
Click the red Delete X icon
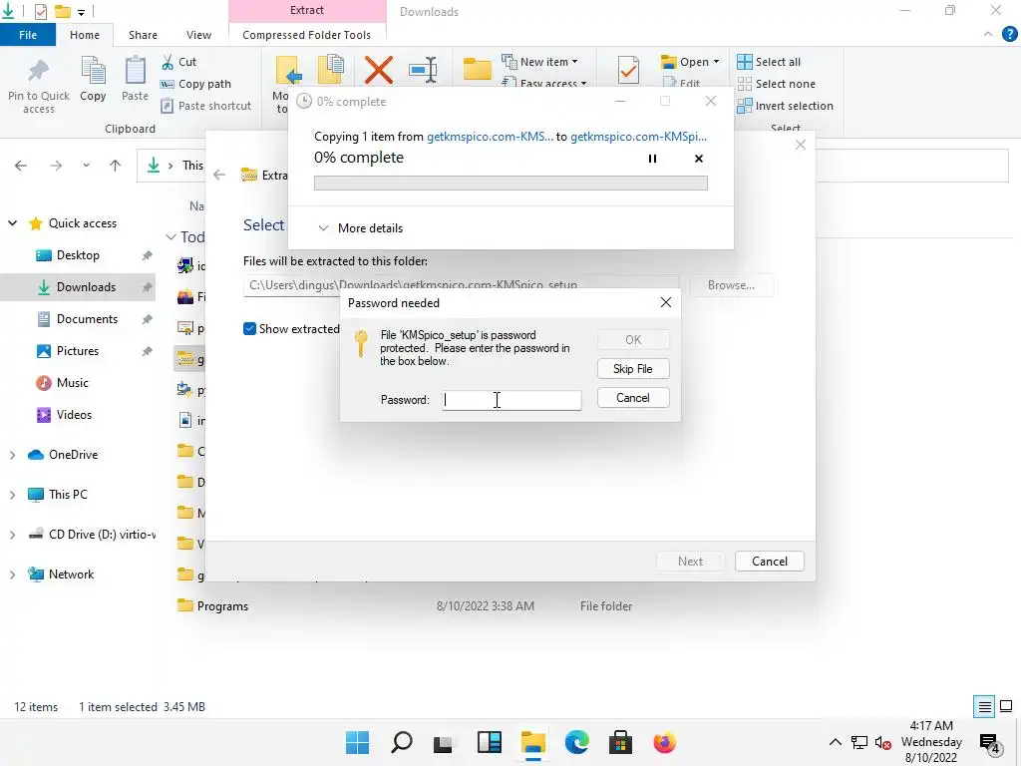tap(378, 70)
